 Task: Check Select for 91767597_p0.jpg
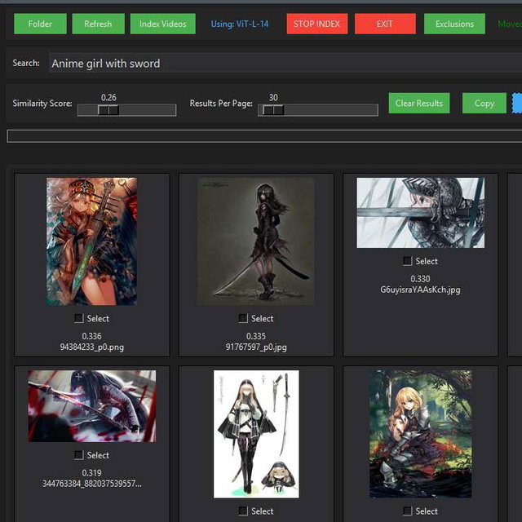243,318
